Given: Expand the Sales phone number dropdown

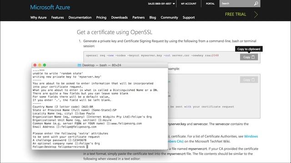Looking at the screenshot, I should pos(161,4).
